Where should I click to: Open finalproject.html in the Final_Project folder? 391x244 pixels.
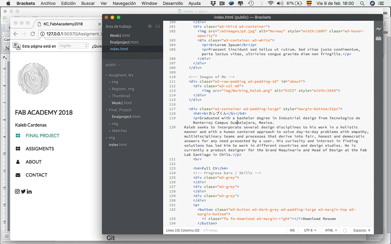pyautogui.click(x=126, y=117)
